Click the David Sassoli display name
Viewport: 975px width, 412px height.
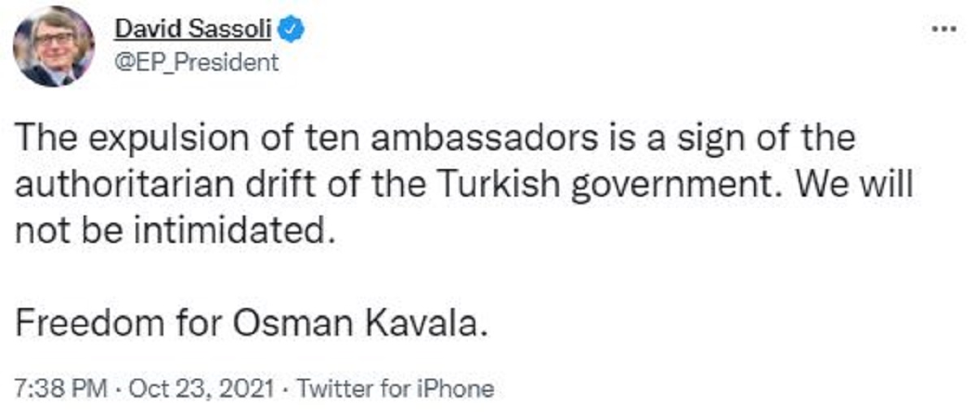coord(194,30)
